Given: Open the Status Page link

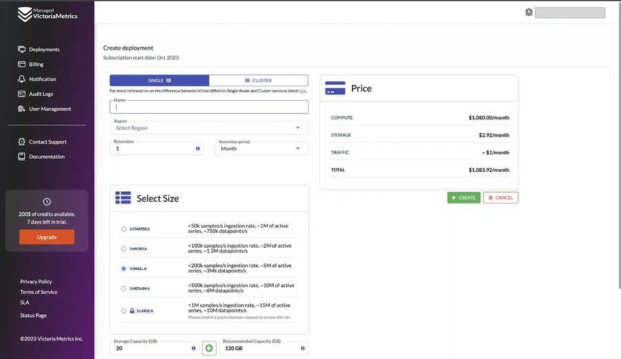Looking at the screenshot, I should (33, 316).
